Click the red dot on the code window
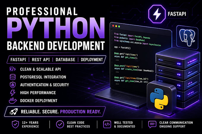 click(x=113, y=26)
